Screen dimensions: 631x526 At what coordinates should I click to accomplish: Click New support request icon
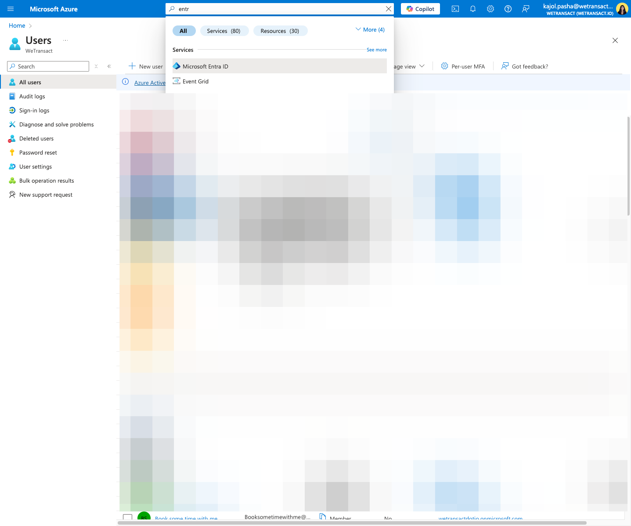pyautogui.click(x=12, y=195)
